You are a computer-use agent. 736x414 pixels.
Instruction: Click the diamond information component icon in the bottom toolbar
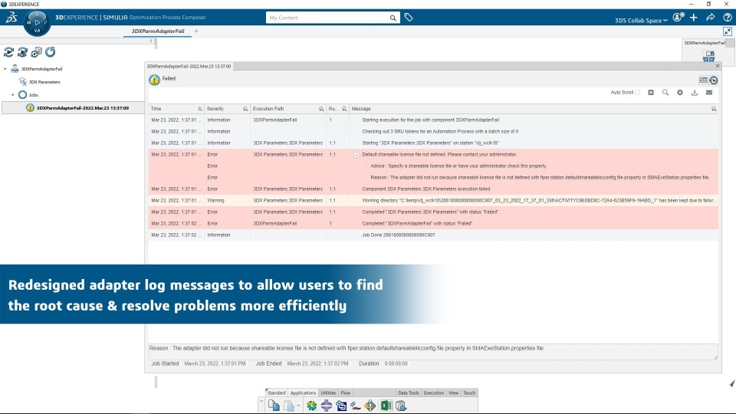coord(370,406)
